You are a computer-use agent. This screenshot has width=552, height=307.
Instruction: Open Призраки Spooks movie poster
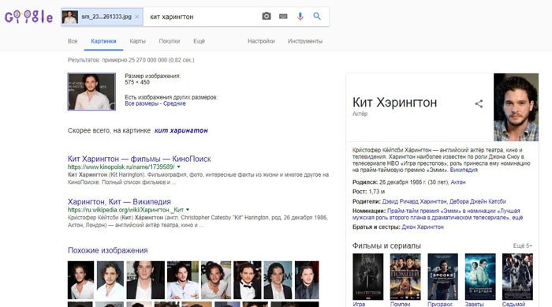[442, 277]
